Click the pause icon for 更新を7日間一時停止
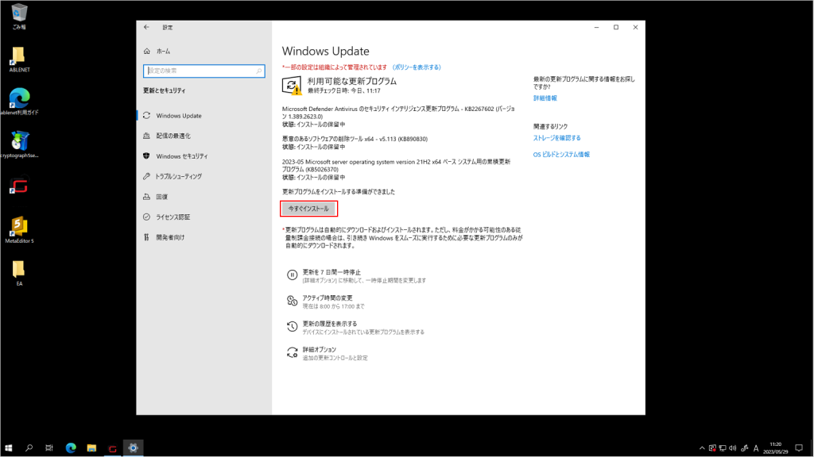Screen dimensions: 814x457 [293, 275]
